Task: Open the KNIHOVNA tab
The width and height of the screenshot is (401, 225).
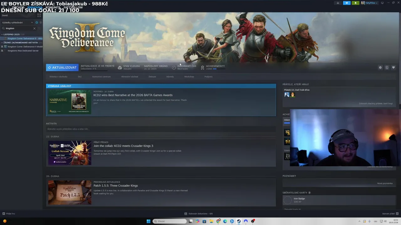Action: coord(35,7)
